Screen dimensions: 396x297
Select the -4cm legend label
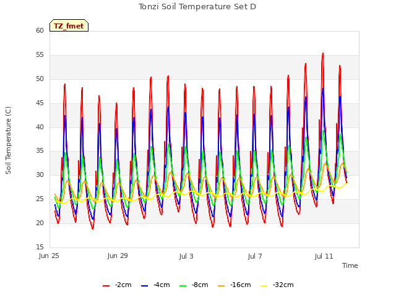pos(161,285)
